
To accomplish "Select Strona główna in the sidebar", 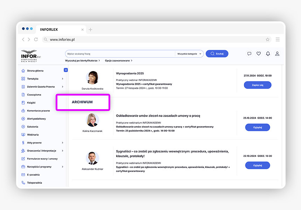I will pos(35,71).
